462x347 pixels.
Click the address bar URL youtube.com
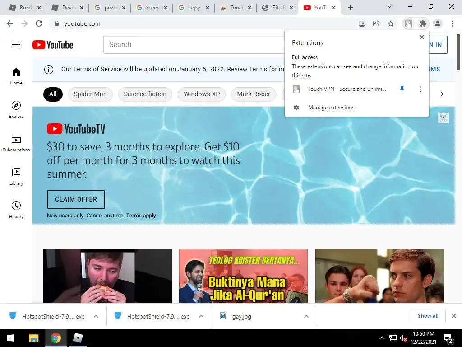82,23
